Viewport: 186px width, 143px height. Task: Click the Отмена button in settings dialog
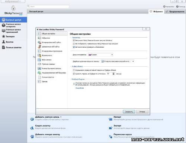click(x=142, y=112)
